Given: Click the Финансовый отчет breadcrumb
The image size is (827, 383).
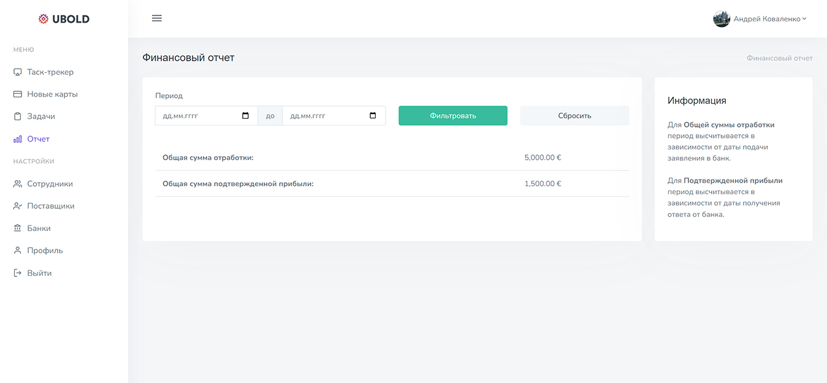Looking at the screenshot, I should tap(779, 58).
